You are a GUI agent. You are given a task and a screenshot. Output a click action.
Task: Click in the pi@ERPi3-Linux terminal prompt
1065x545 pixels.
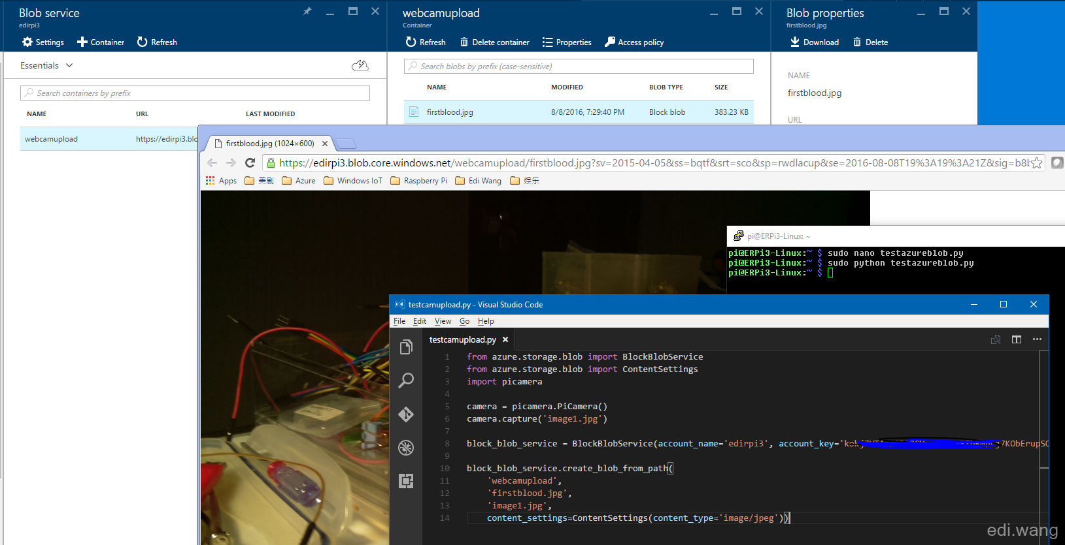click(830, 273)
